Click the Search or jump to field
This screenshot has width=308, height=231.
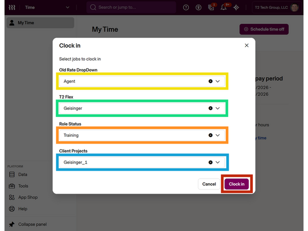click(x=131, y=7)
